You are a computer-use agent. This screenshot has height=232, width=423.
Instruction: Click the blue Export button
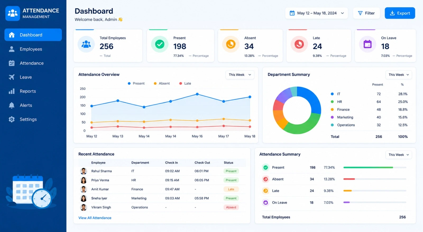(400, 13)
